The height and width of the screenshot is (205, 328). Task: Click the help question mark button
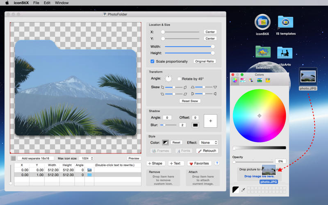pyautogui.click(x=217, y=163)
